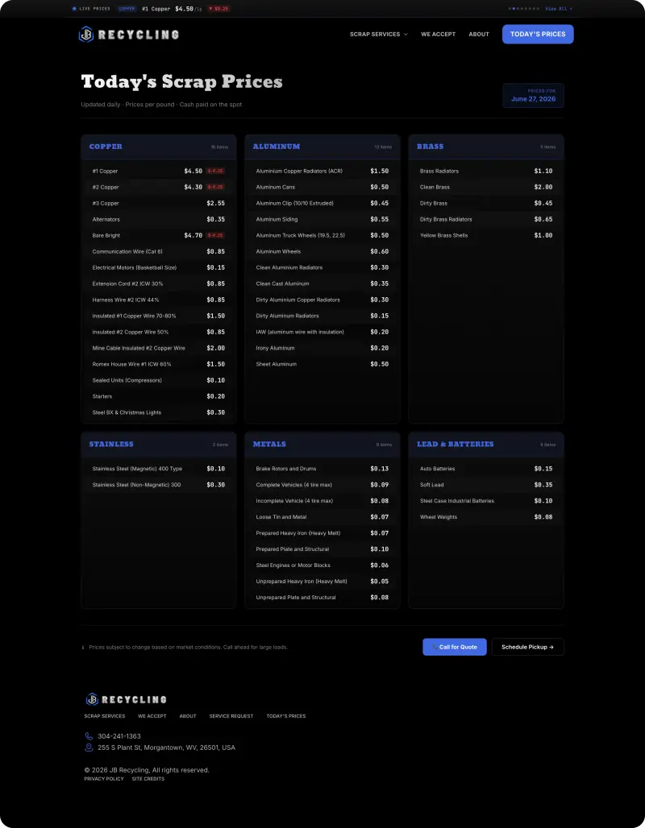Click the 255 S Plant St address
This screenshot has width=645, height=828.
click(x=167, y=747)
